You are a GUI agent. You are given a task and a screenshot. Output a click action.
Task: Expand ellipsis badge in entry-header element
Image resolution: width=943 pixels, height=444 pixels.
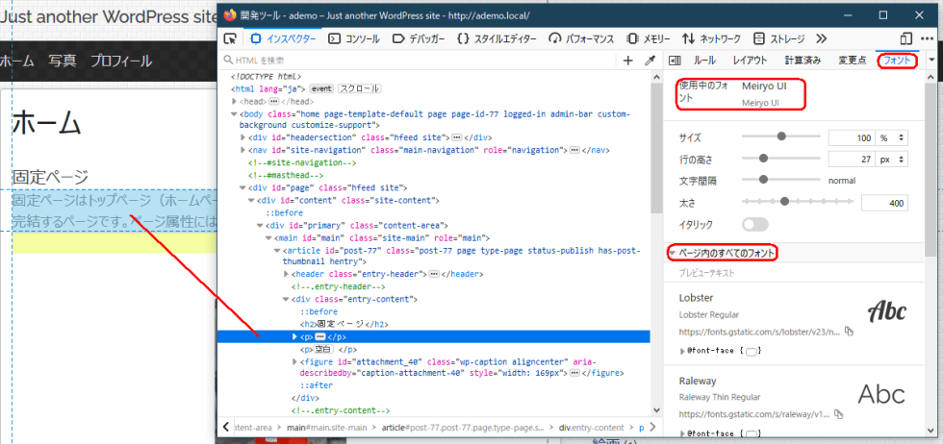coord(432,274)
